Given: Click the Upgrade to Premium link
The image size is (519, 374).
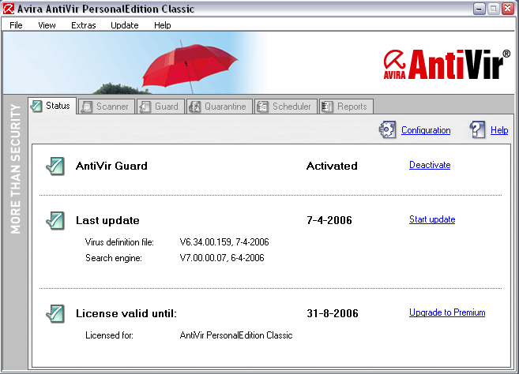Looking at the screenshot, I should [447, 312].
